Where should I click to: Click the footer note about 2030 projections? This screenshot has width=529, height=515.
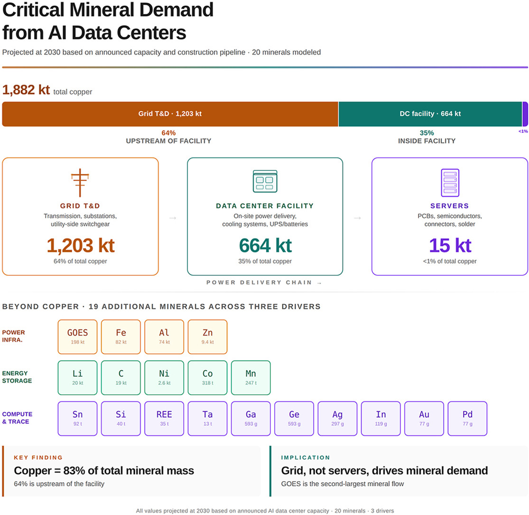coord(265,511)
